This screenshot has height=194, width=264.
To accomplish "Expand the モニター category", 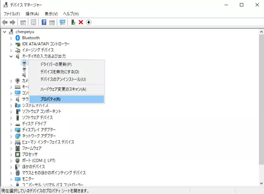I will click(11, 179).
